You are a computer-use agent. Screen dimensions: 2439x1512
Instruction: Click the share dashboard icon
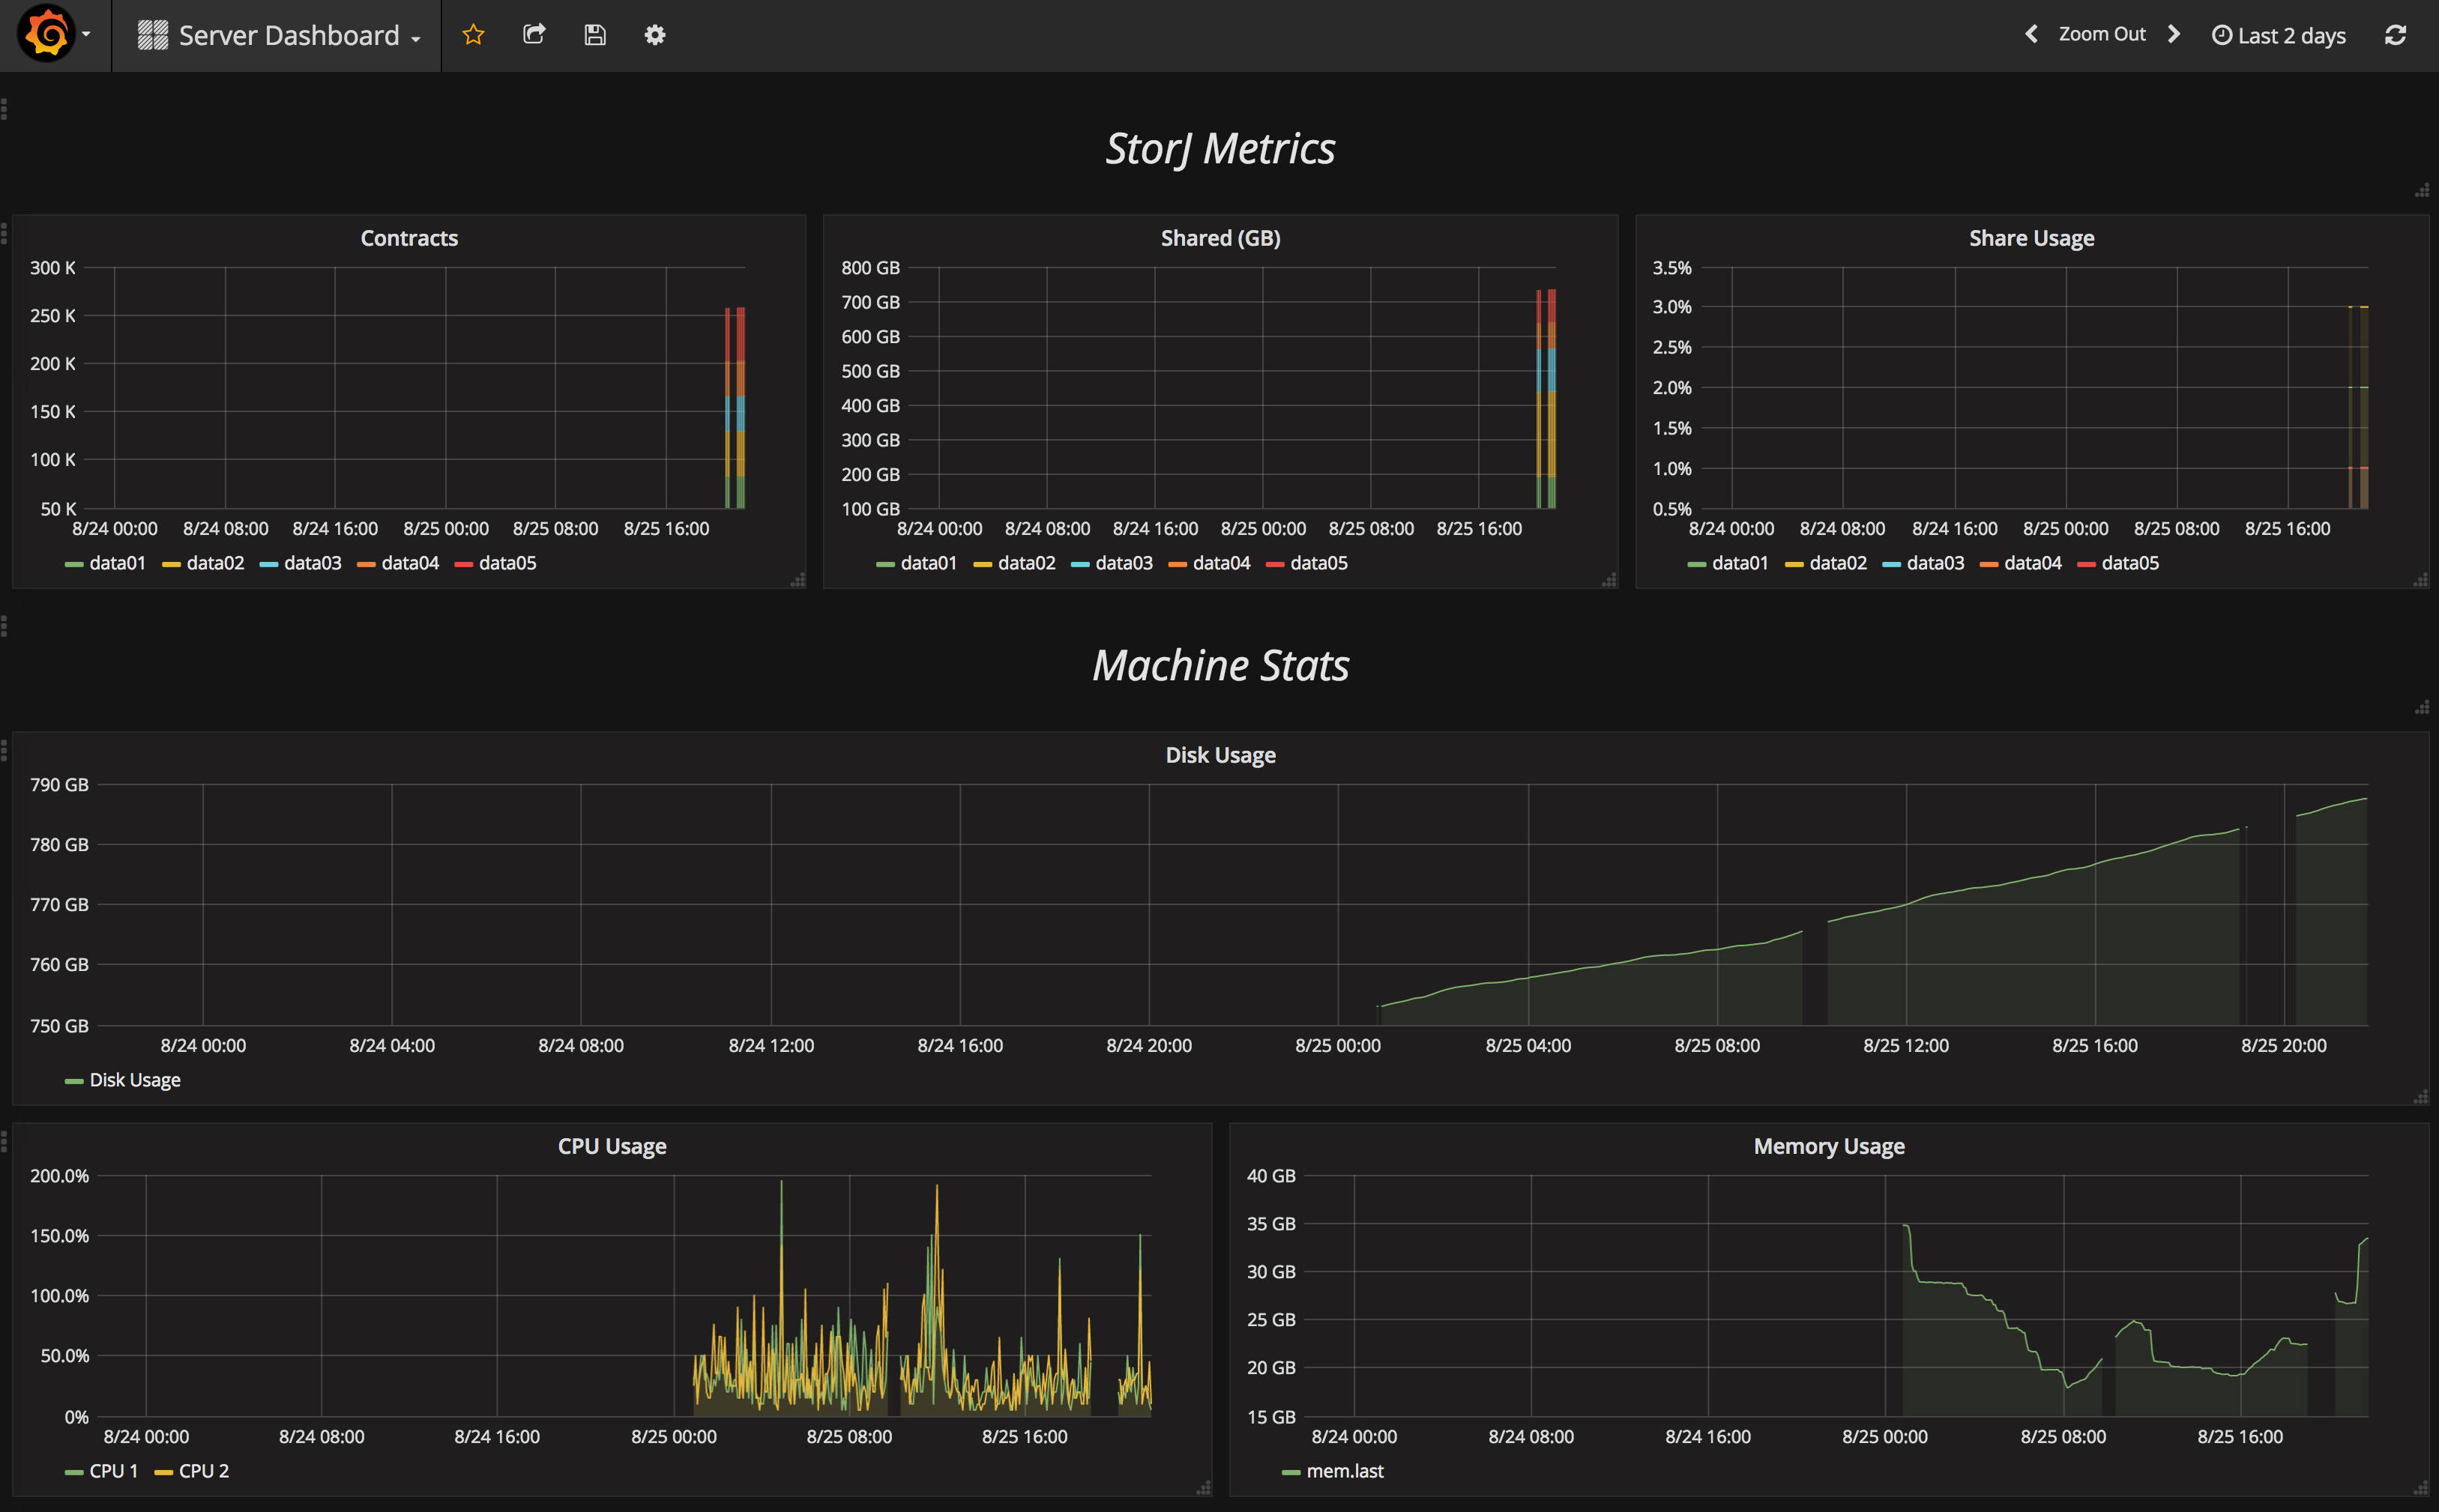click(534, 35)
